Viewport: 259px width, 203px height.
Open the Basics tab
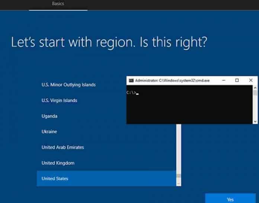tap(58, 3)
